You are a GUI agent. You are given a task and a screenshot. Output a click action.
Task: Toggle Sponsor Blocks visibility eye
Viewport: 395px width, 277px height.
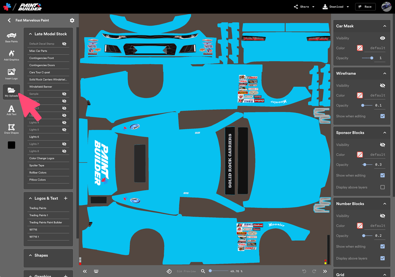pyautogui.click(x=383, y=145)
